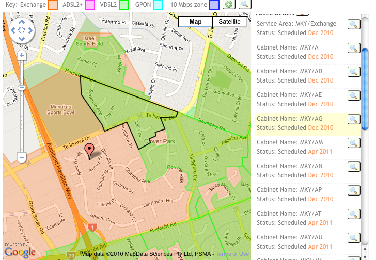Zoom to cabinet MKY/AN
This screenshot has height=260, width=376.
[x=354, y=167]
